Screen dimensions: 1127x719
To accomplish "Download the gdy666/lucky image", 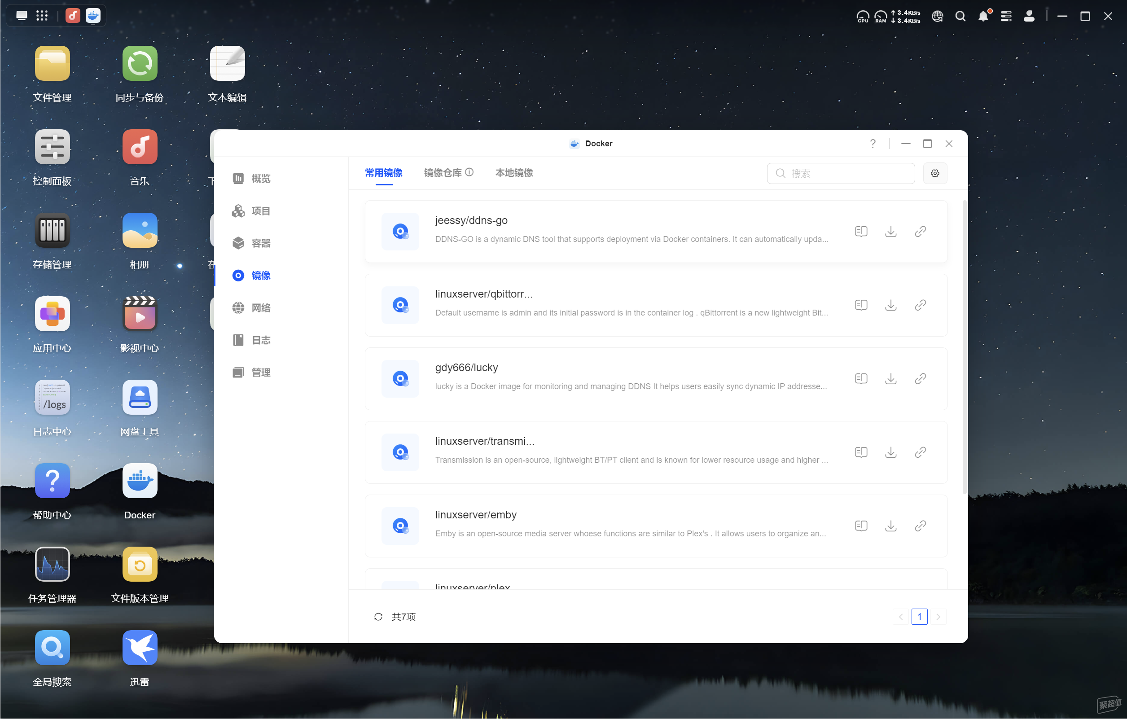I will pyautogui.click(x=890, y=378).
